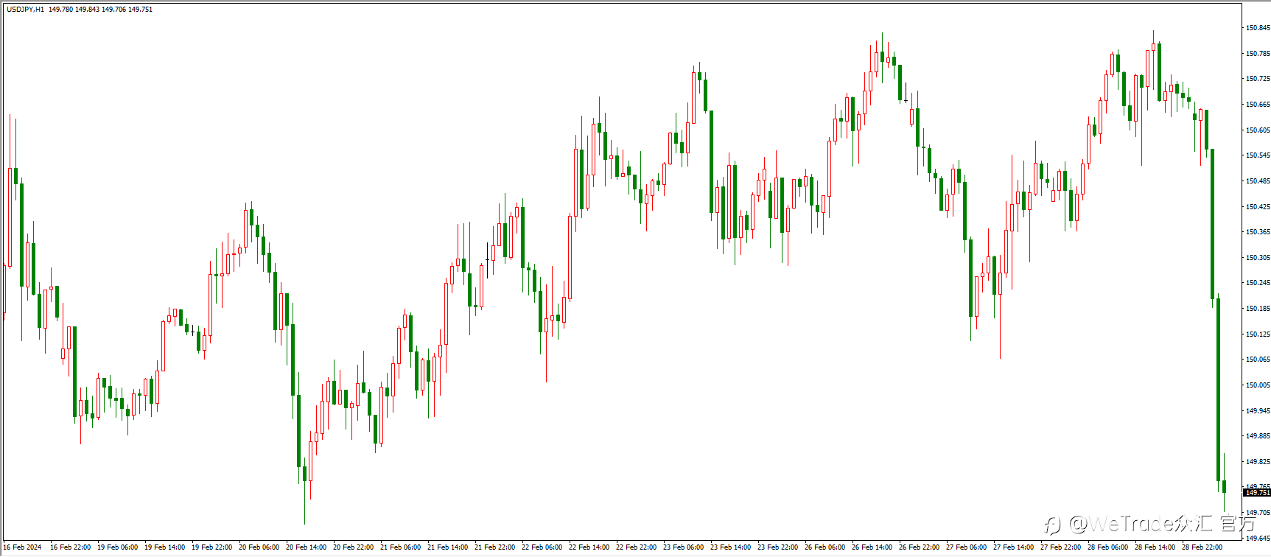
Task: Click the 26 Feb 06:00 time label
Action: pyautogui.click(x=825, y=547)
